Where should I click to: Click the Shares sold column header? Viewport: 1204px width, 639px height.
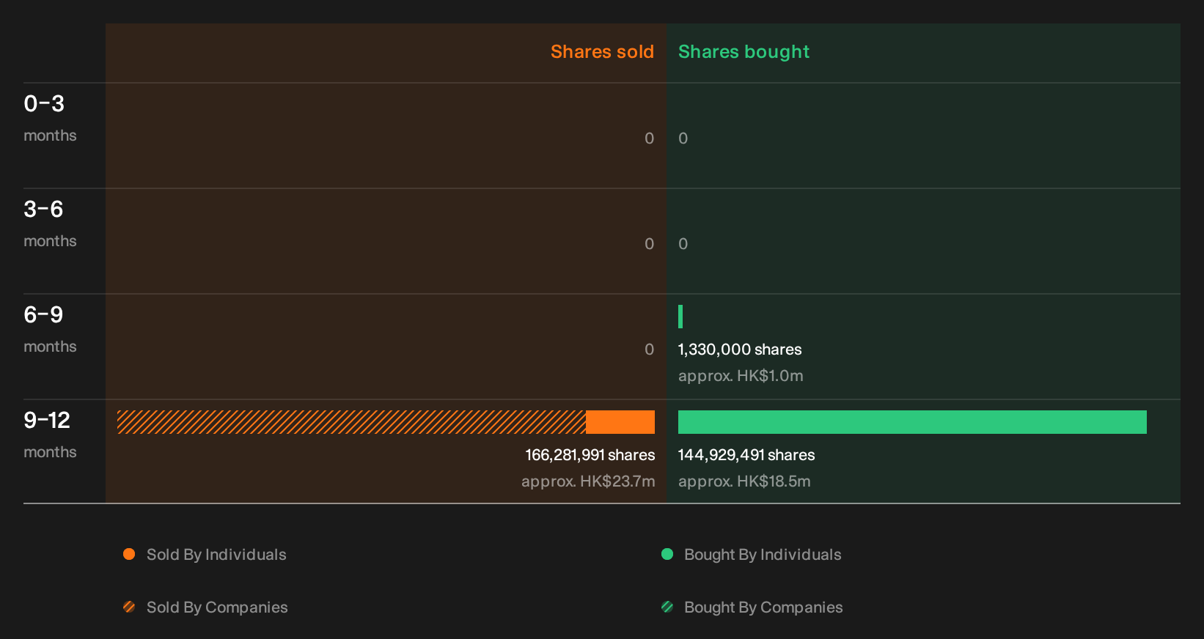tap(602, 52)
